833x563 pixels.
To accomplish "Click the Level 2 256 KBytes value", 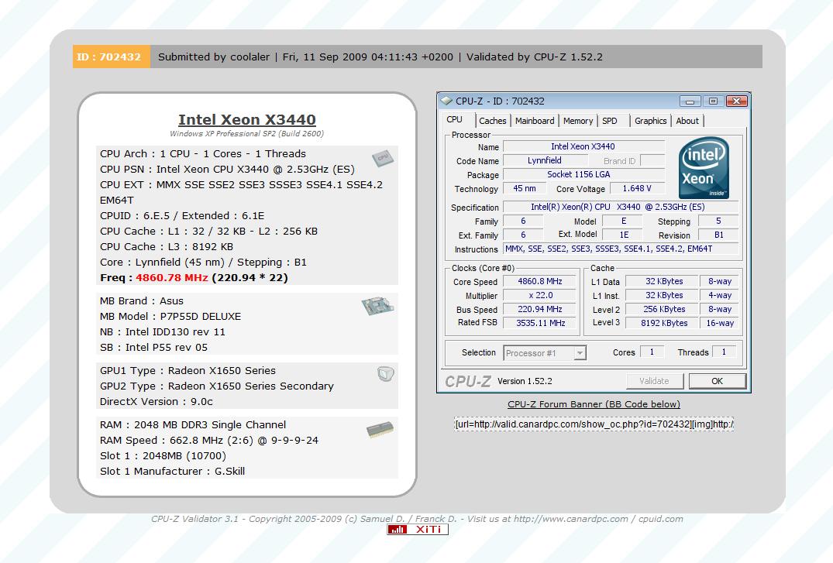I will (663, 309).
